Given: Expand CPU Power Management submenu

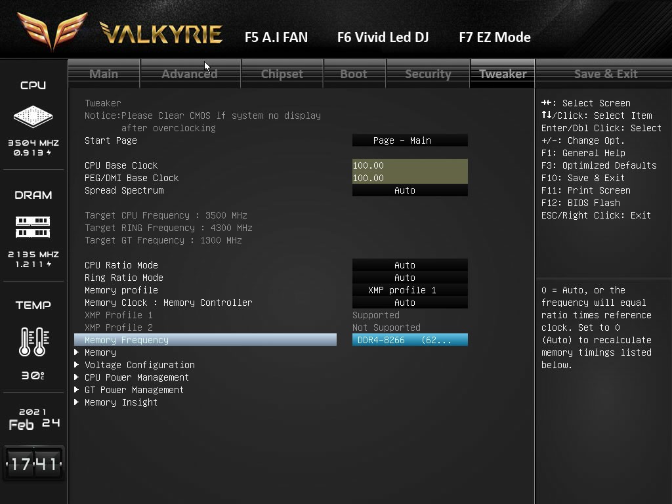Looking at the screenshot, I should [136, 377].
